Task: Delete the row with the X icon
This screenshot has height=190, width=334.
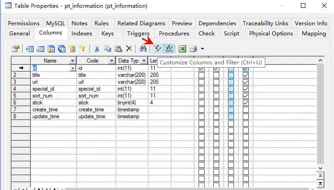Action: 129,49
